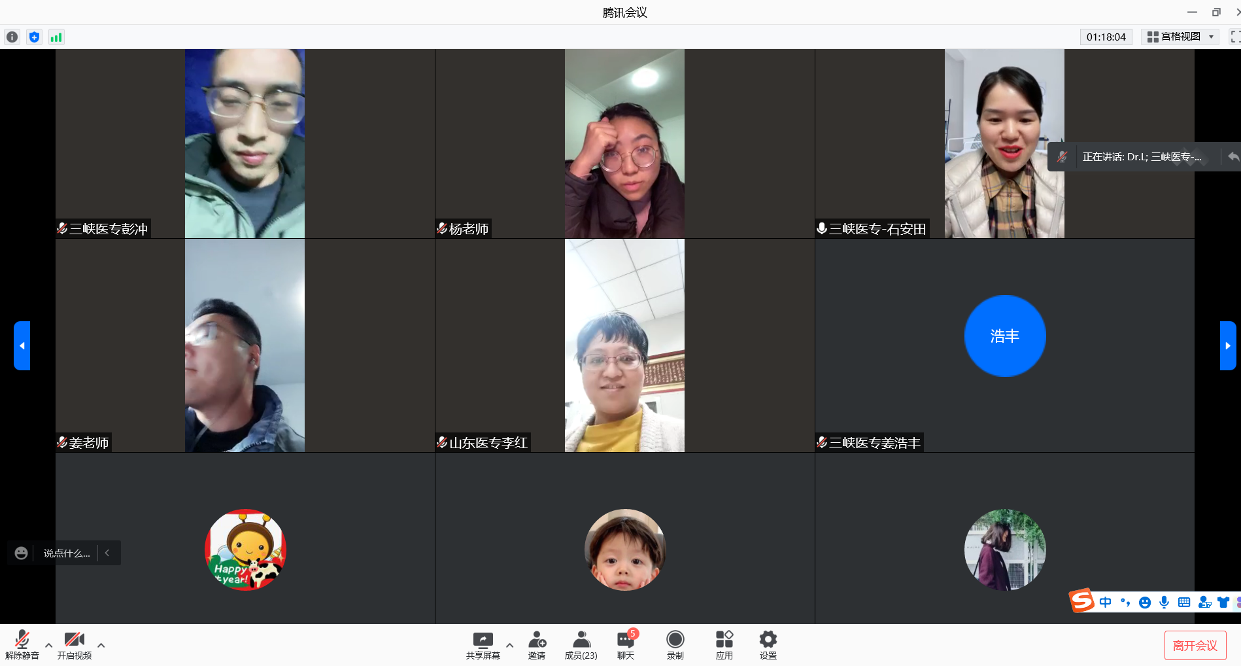Click return arrow on speaking indicator

tap(1233, 157)
